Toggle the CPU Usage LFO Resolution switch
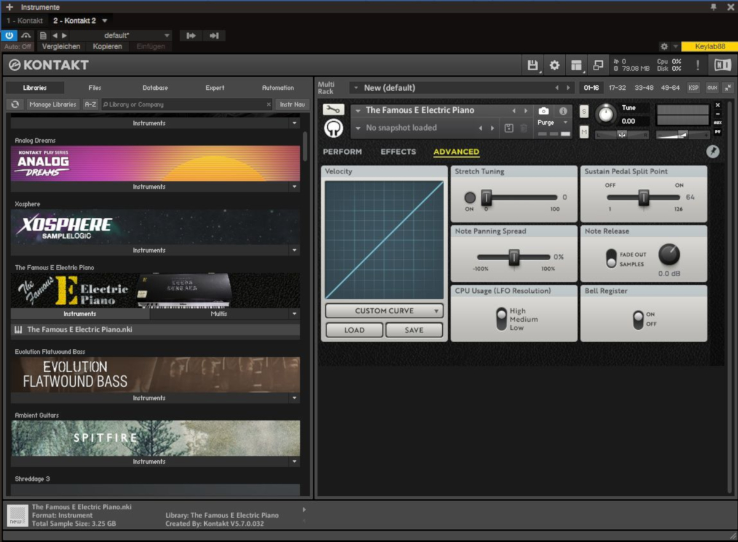The width and height of the screenshot is (738, 542). click(x=502, y=319)
